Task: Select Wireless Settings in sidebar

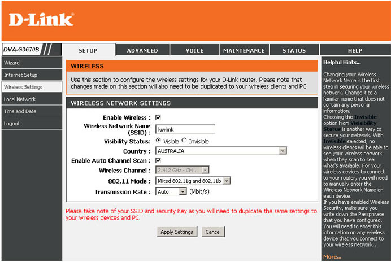Action: tap(32, 87)
